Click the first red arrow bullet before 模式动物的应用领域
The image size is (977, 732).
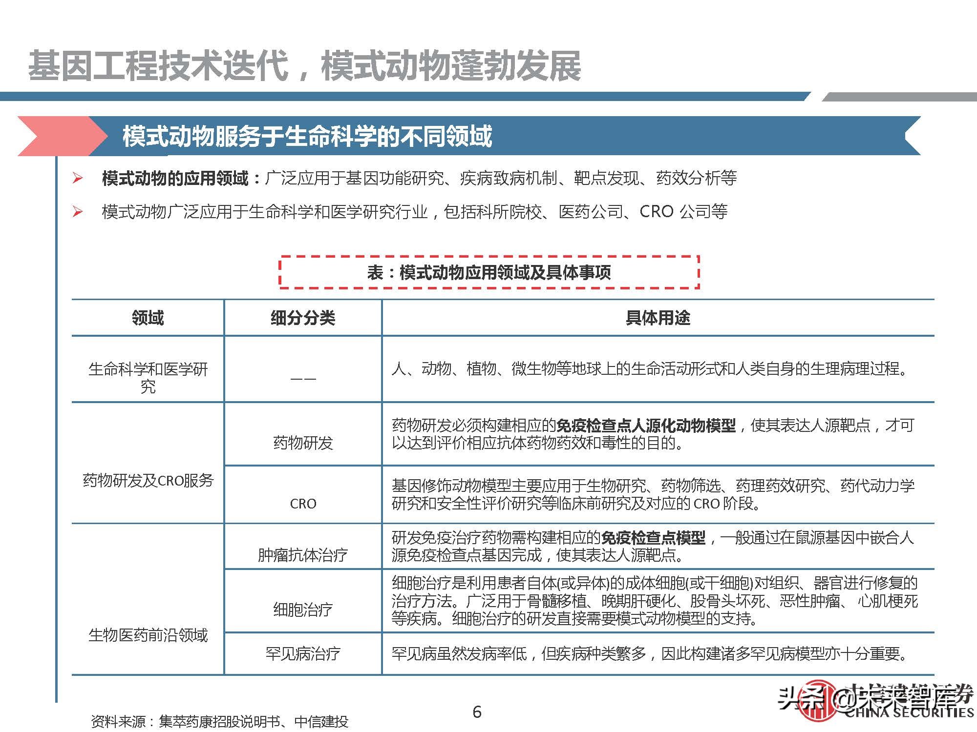click(77, 178)
